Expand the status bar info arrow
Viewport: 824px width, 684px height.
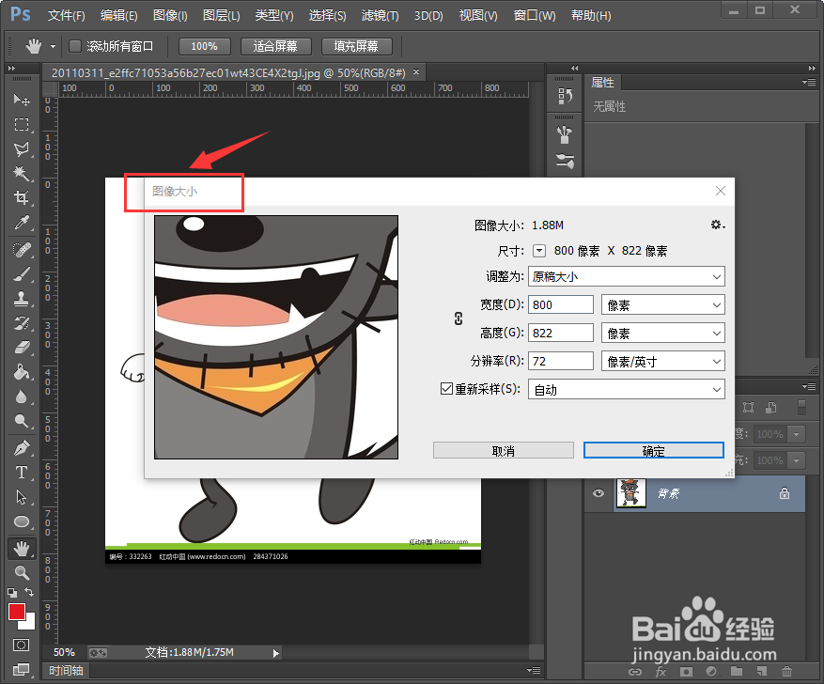pos(276,653)
